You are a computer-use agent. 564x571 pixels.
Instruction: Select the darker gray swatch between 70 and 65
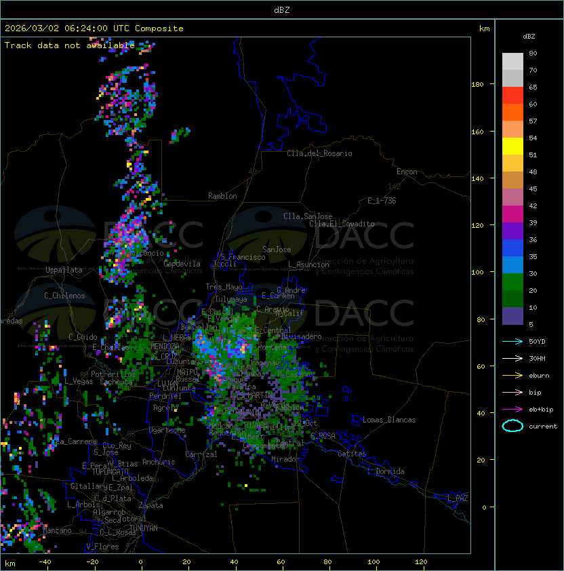tap(512, 78)
